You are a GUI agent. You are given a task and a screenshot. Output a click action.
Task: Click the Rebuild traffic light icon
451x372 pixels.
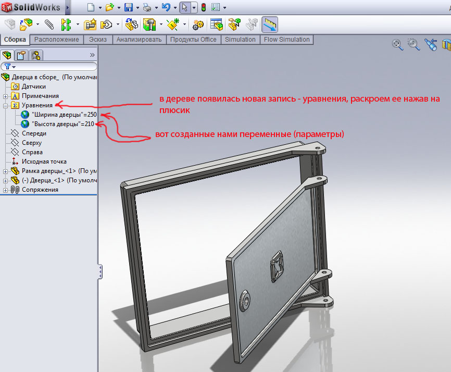click(203, 8)
